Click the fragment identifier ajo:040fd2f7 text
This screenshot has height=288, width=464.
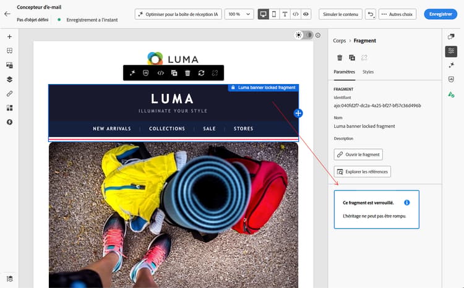(x=377, y=106)
